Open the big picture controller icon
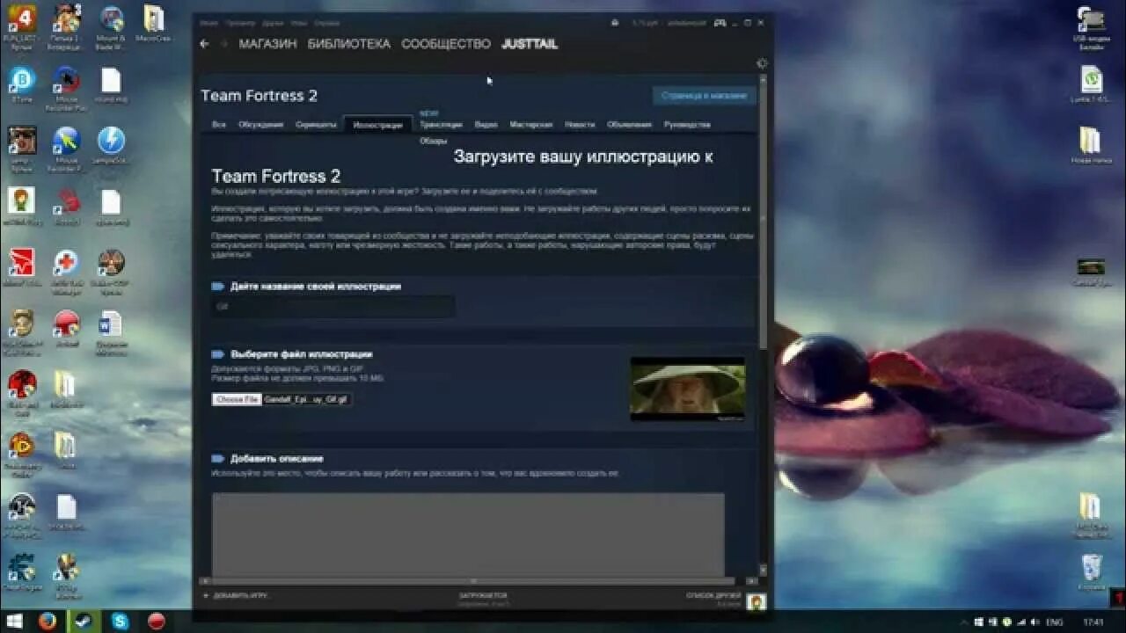Viewport: 1126px width, 633px height. 720,23
